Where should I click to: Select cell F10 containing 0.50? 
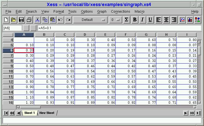coord(126,71)
